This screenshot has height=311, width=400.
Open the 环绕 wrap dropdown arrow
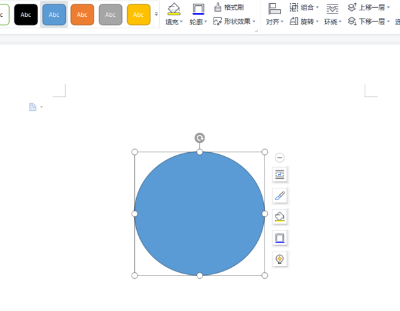click(x=340, y=22)
